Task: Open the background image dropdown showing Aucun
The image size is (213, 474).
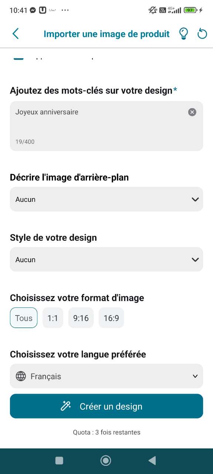Action: point(106,199)
